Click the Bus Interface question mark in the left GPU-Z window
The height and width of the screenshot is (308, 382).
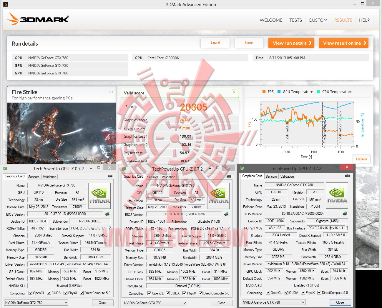click(x=110, y=228)
